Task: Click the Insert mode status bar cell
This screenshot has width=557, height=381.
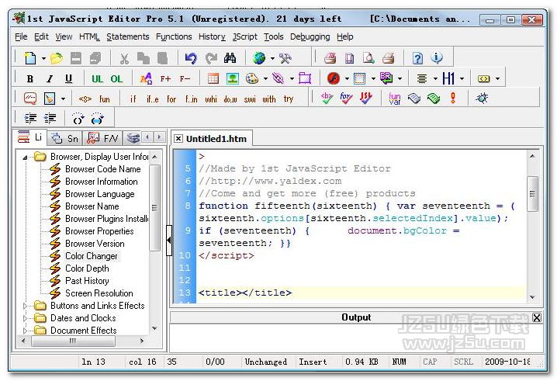Action: coord(313,362)
